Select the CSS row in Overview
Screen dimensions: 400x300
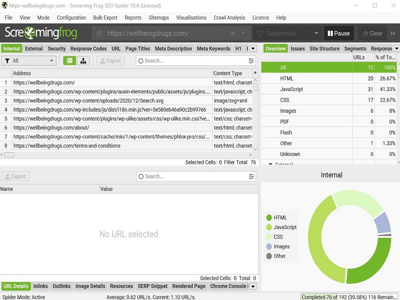coord(329,100)
